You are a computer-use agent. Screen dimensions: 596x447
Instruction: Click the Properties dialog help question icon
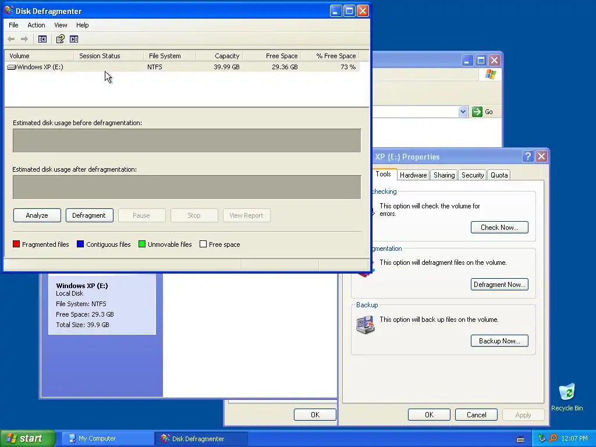(527, 156)
